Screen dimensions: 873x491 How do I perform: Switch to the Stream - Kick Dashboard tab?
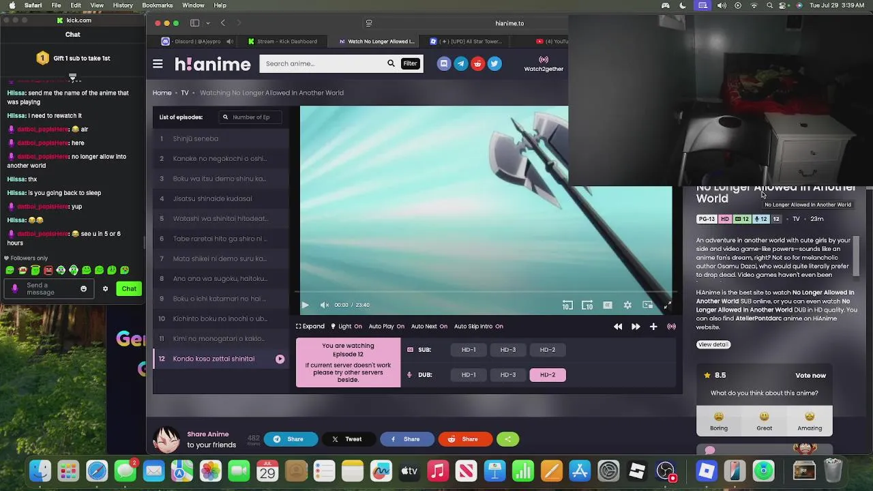282,42
